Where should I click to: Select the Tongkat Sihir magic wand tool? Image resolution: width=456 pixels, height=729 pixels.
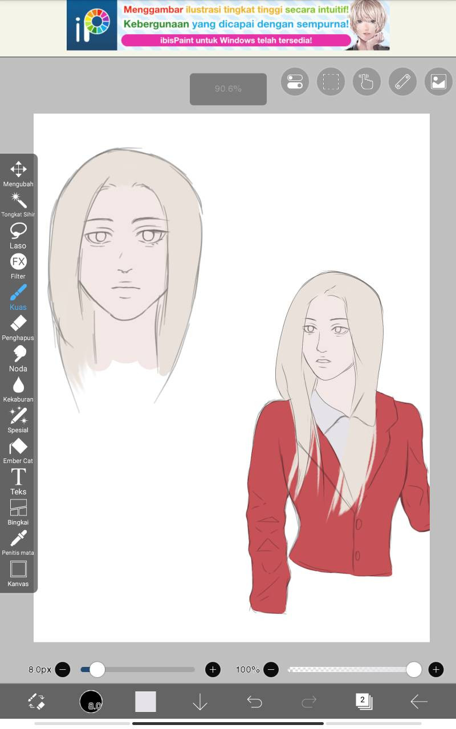(x=18, y=204)
